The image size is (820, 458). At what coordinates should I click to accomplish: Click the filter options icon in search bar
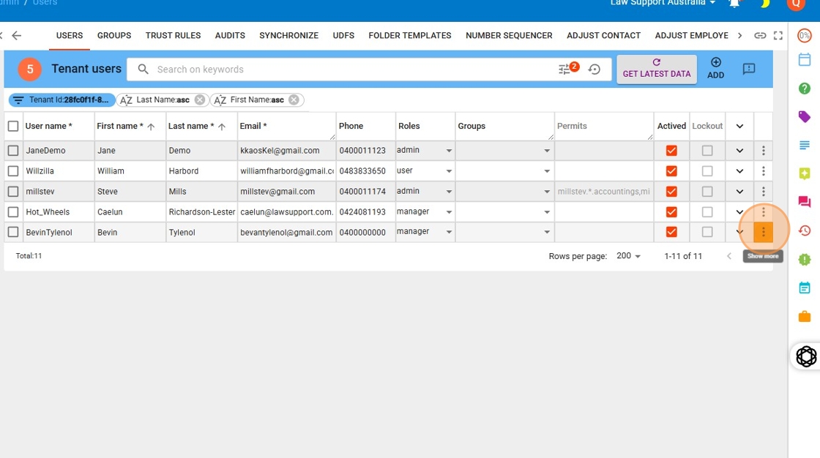tap(564, 70)
